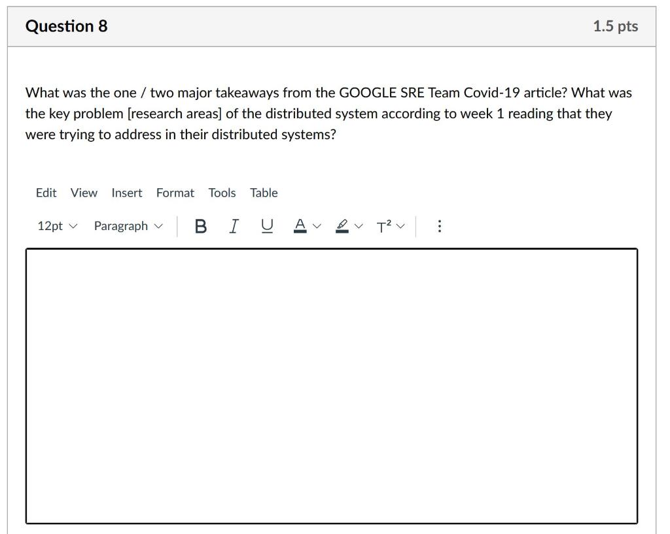Apply bold formatting to text
This screenshot has width=670, height=534.
200,225
